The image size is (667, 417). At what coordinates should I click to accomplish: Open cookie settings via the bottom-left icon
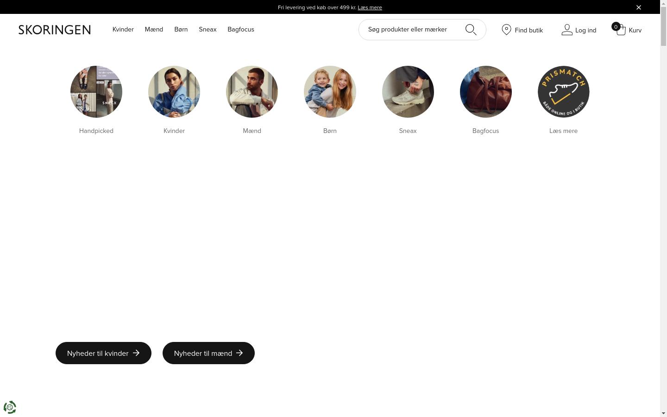[10, 407]
